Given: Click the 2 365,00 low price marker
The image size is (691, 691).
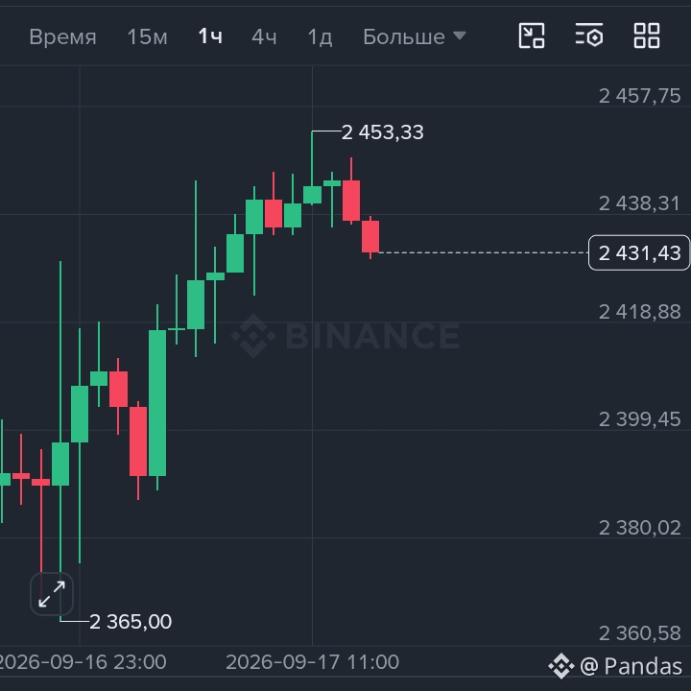Looking at the screenshot, I should pyautogui.click(x=131, y=622).
